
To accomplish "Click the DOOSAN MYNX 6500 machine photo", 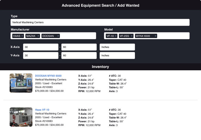I will pyautogui.click(x=21, y=83).
